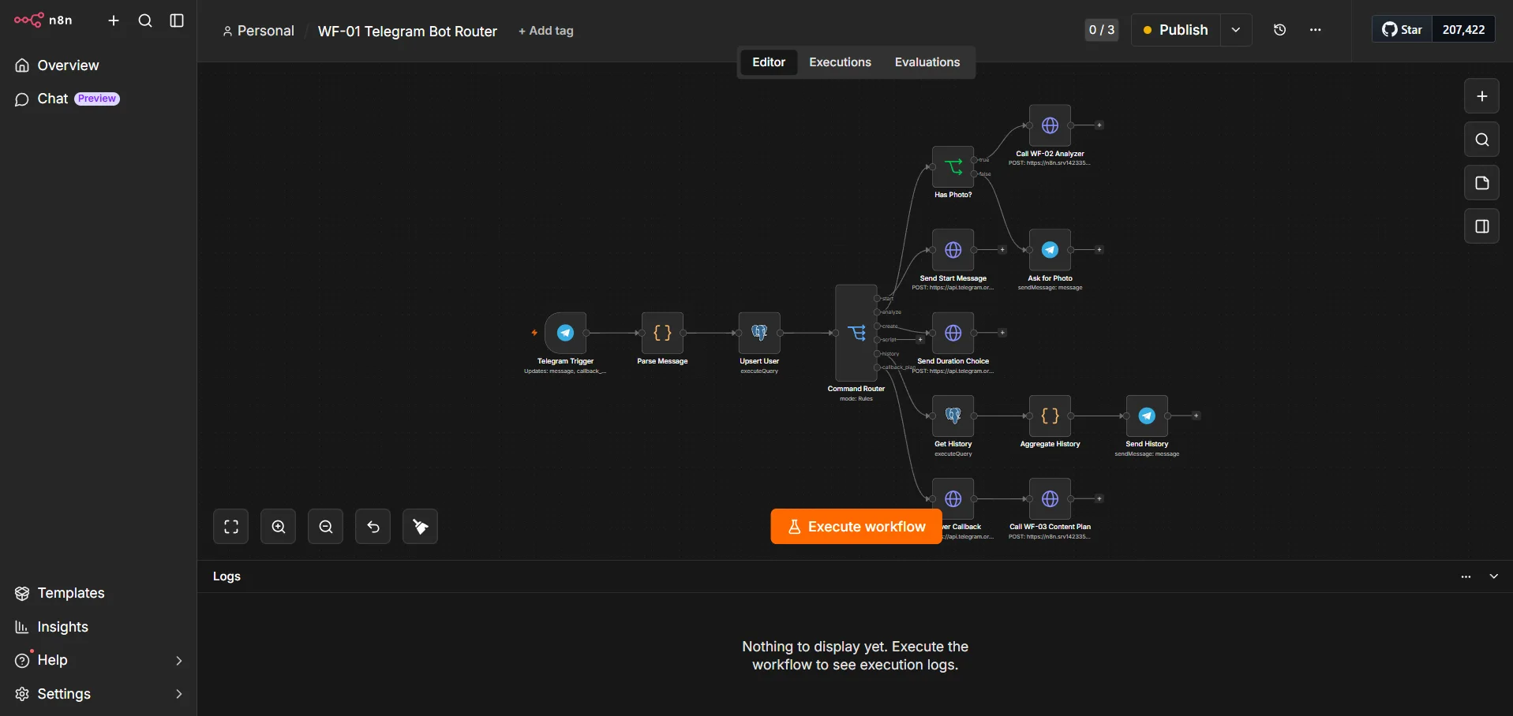Switch to the Editor tab
Image resolution: width=1513 pixels, height=716 pixels.
pos(769,62)
